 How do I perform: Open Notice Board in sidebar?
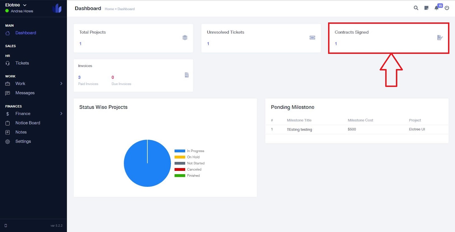28,123
